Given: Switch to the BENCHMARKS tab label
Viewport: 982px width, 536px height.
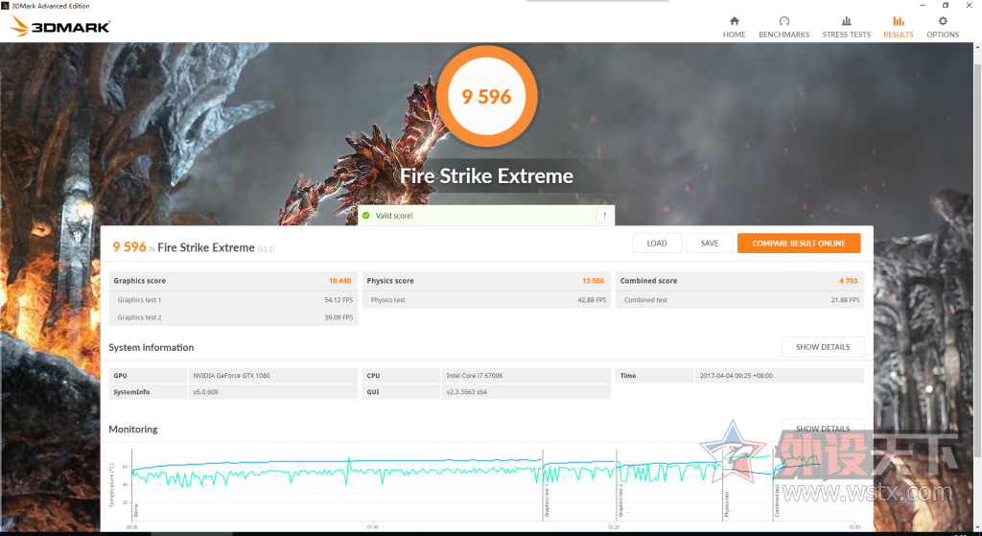Looking at the screenshot, I should pyautogui.click(x=784, y=35).
